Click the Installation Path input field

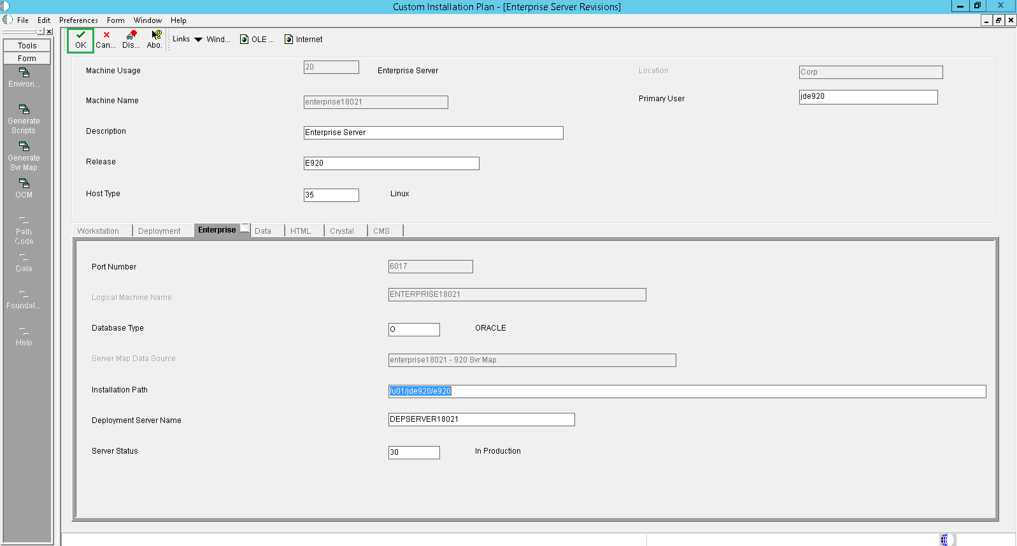tap(687, 391)
